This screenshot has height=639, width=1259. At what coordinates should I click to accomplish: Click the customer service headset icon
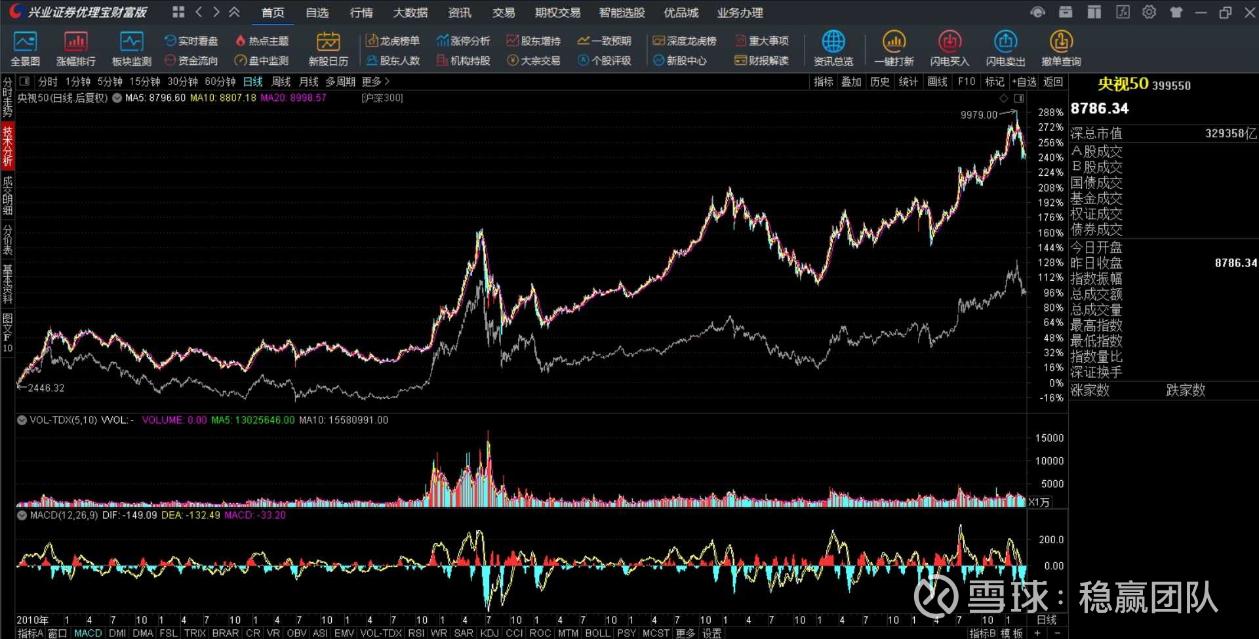[x=1037, y=12]
